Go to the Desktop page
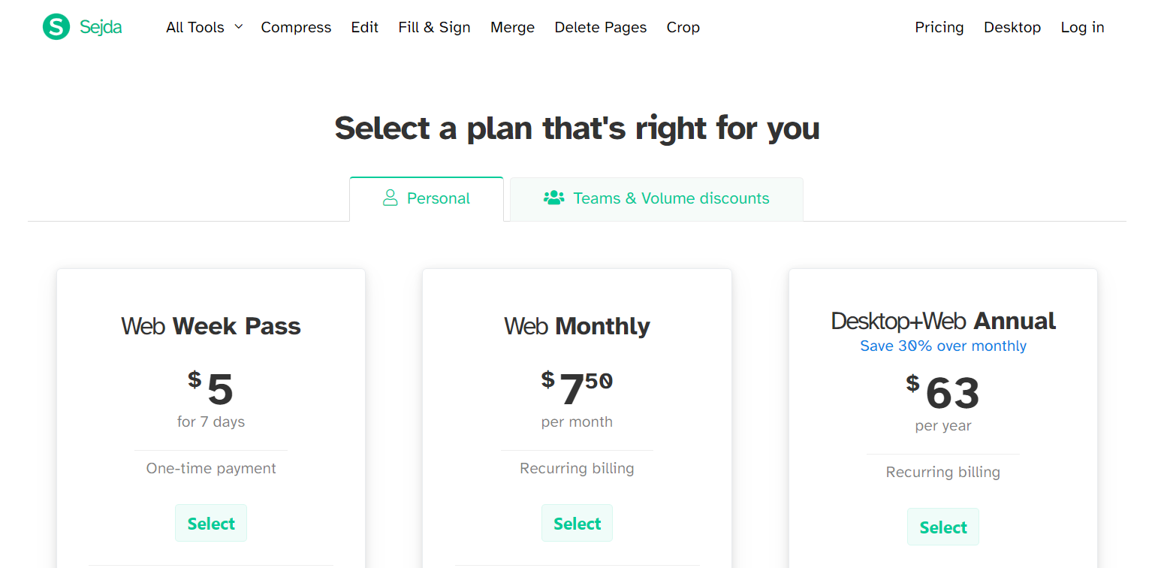Image resolution: width=1158 pixels, height=568 pixels. point(1012,27)
